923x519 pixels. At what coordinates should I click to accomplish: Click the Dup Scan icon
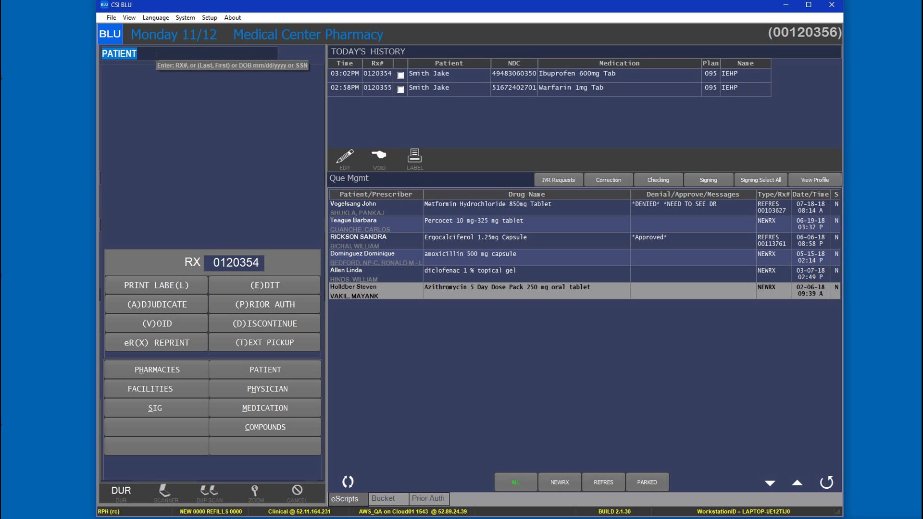coord(209,491)
